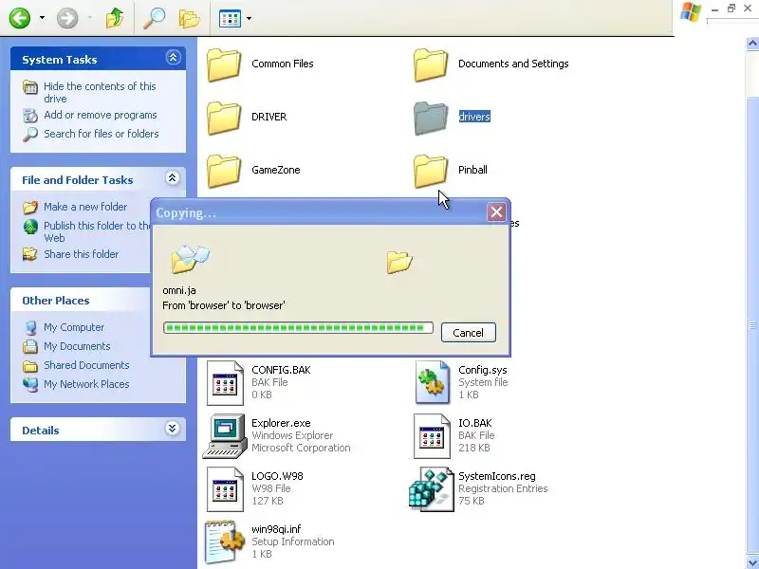Click the grey Forward arrow button

tap(67, 18)
